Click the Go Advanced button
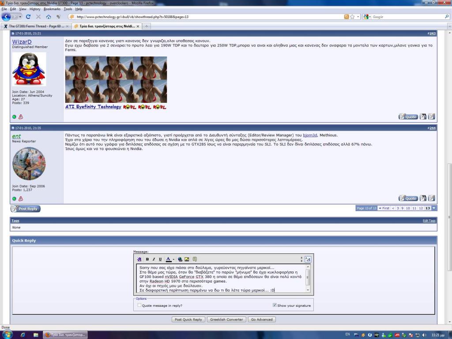 pyautogui.click(x=262, y=320)
